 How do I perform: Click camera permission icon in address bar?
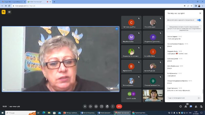(x=184, y=6)
